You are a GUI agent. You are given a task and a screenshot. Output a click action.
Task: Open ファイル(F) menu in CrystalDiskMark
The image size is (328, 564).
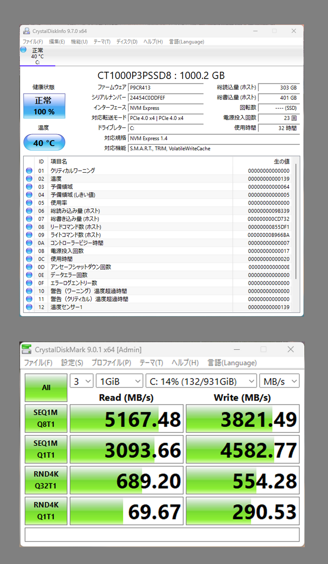pyautogui.click(x=38, y=363)
